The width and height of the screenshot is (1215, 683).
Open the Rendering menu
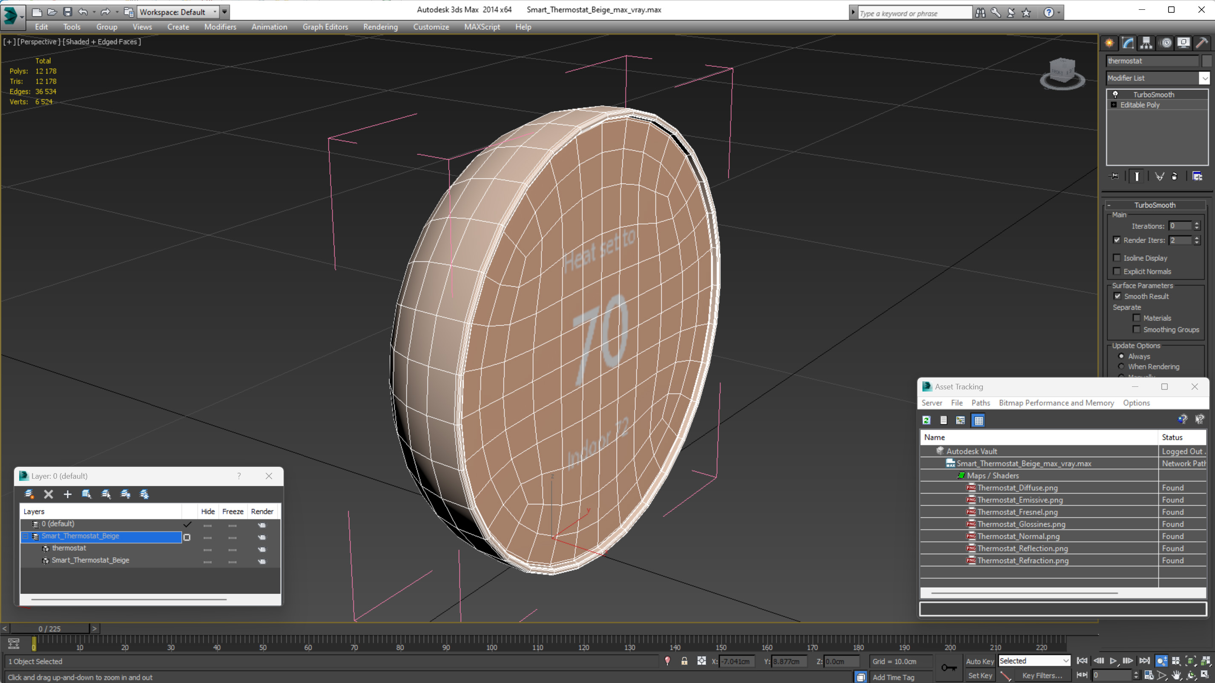(x=380, y=27)
